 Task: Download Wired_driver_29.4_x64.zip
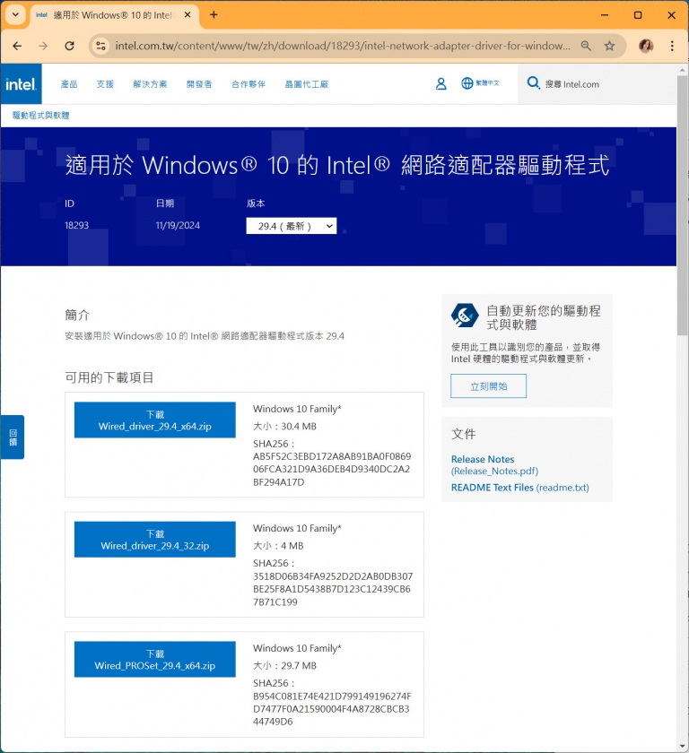tap(154, 420)
